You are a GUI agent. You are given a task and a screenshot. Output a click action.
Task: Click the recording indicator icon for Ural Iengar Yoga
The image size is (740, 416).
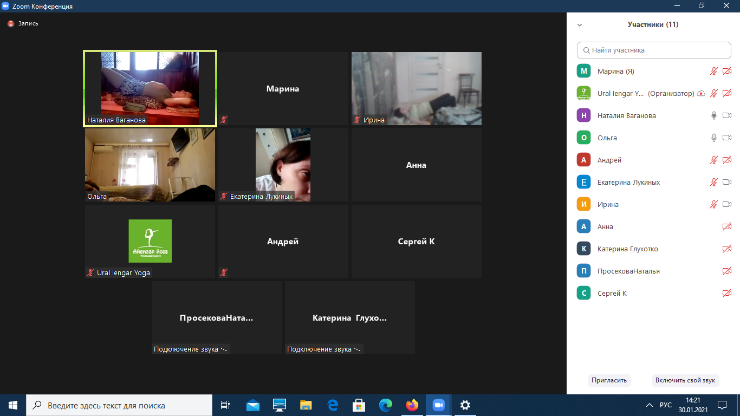[x=701, y=93]
